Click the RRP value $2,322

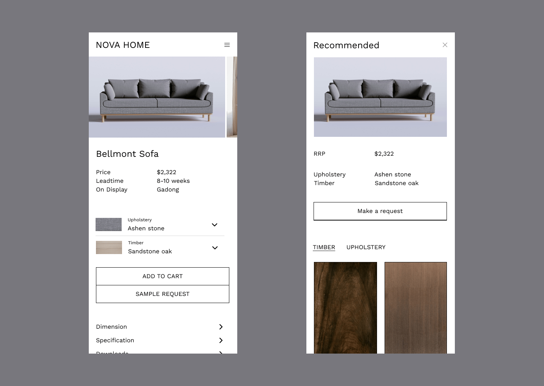click(x=384, y=154)
